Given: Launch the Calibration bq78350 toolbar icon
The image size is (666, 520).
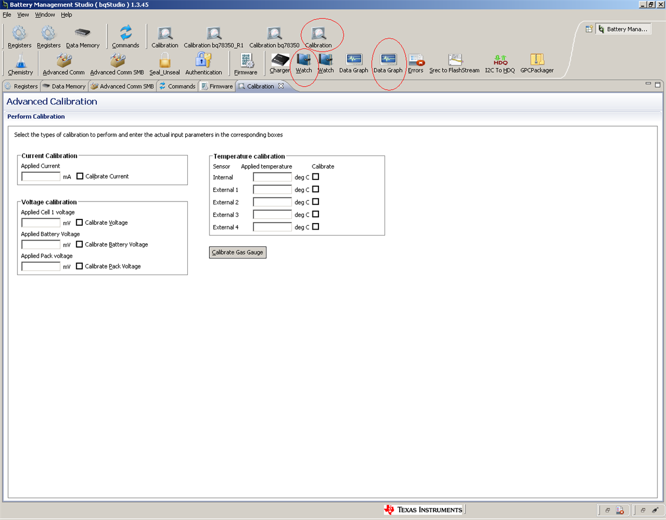Looking at the screenshot, I should (x=274, y=37).
